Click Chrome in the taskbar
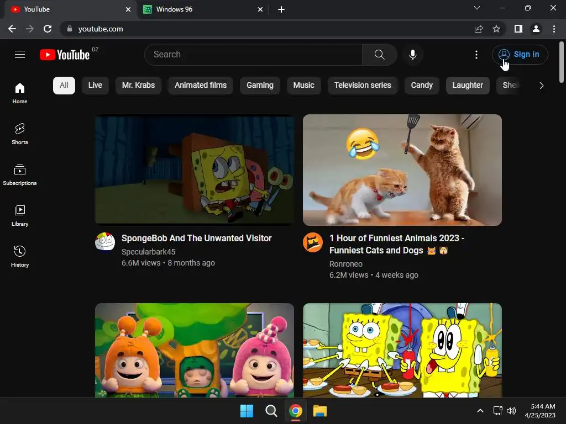 point(296,411)
